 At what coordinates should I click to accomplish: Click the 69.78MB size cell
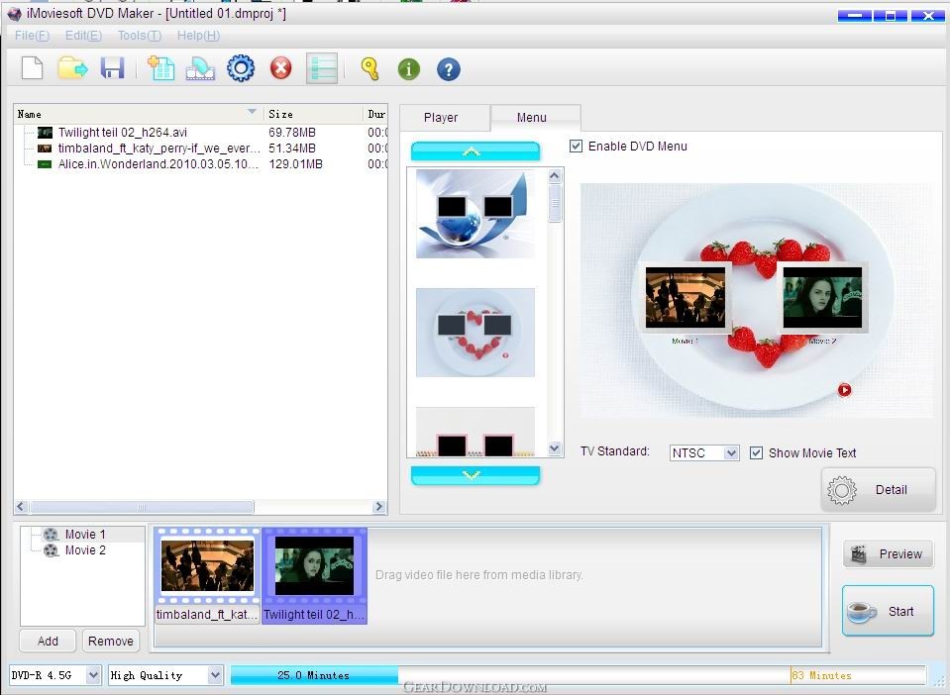click(x=292, y=132)
